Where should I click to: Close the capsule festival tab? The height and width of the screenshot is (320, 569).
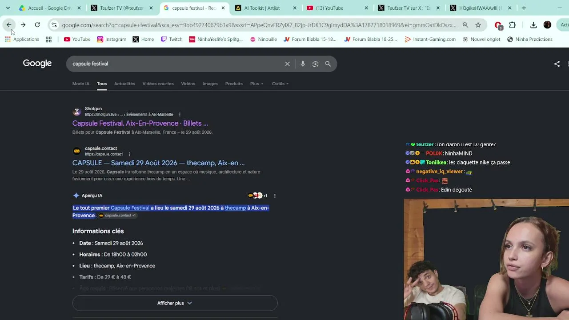(x=223, y=8)
